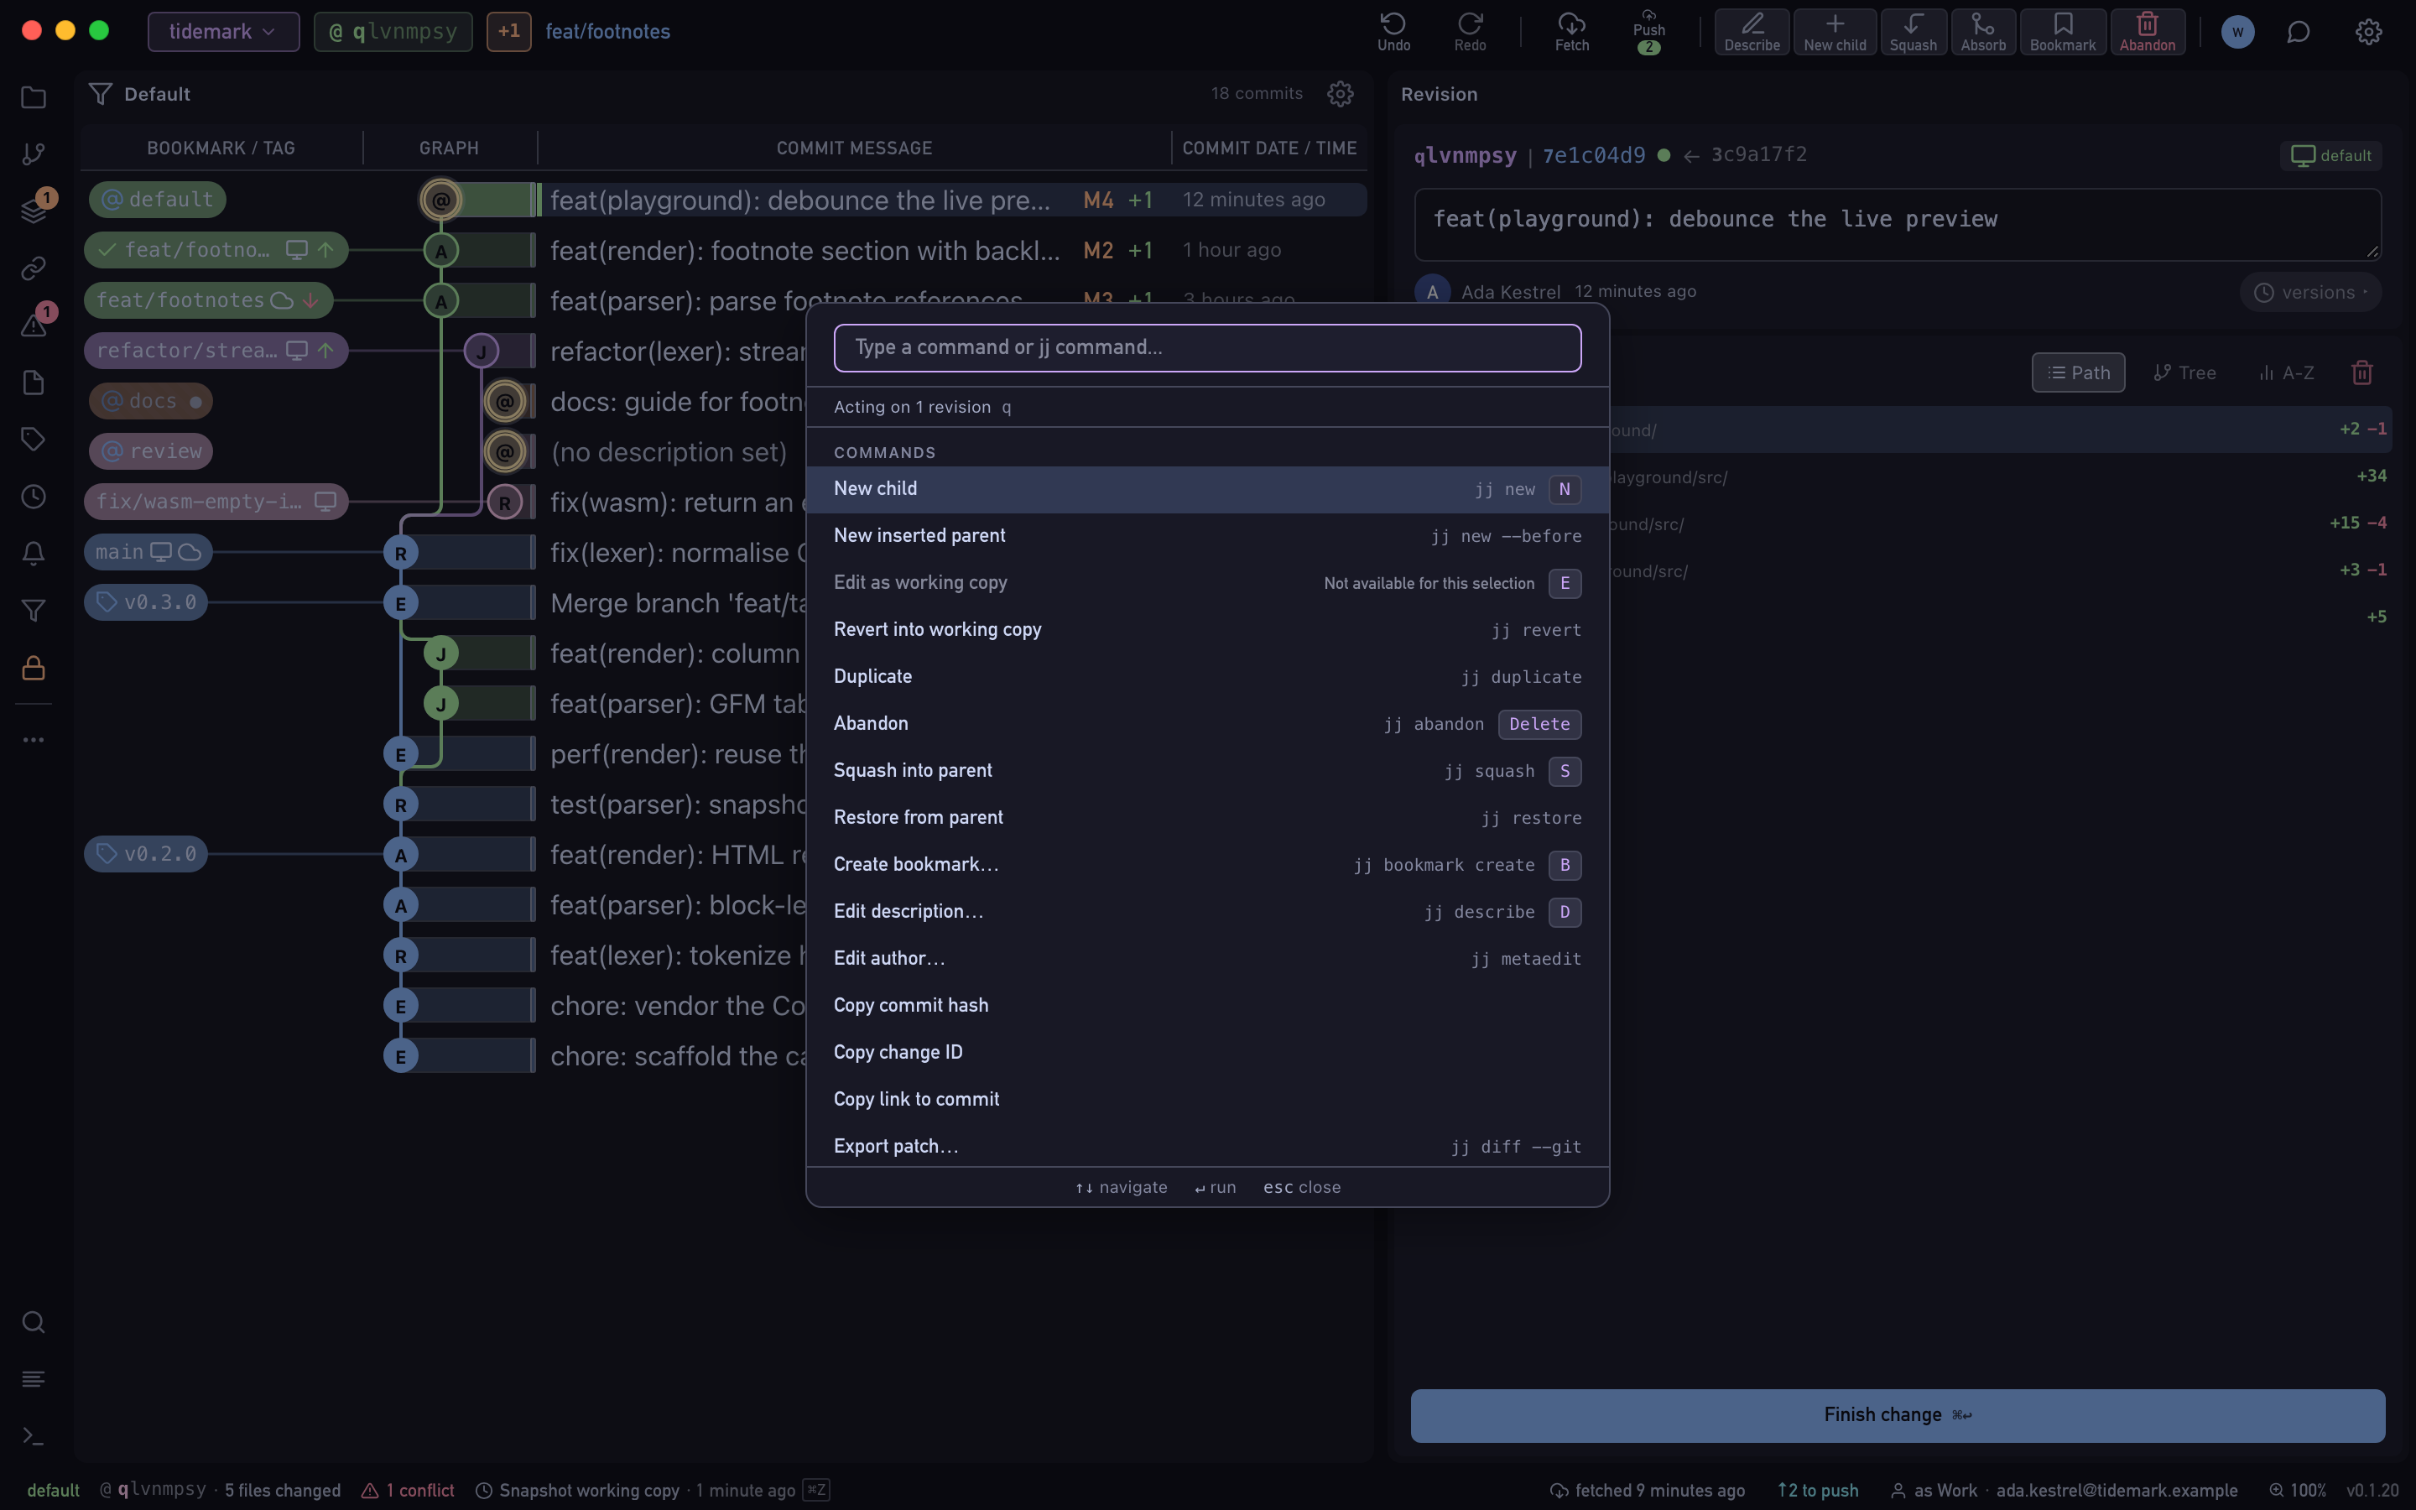The width and height of the screenshot is (2416, 1510).
Task: Click the Bookmark toolbar button
Action: coord(2063,32)
